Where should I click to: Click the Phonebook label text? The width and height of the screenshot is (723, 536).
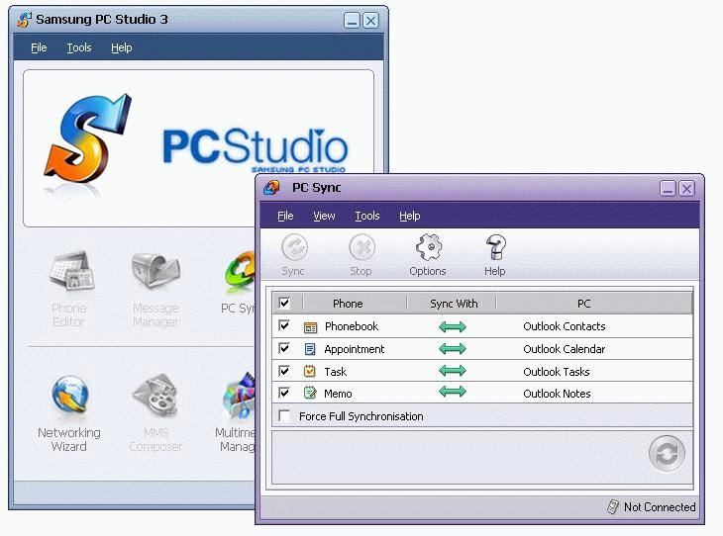click(x=352, y=326)
